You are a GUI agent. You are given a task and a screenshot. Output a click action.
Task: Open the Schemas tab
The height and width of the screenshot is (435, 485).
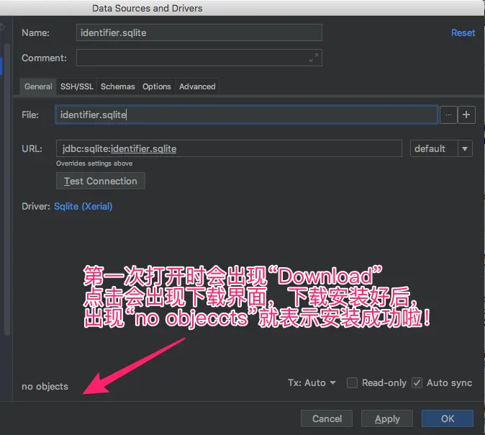[118, 86]
